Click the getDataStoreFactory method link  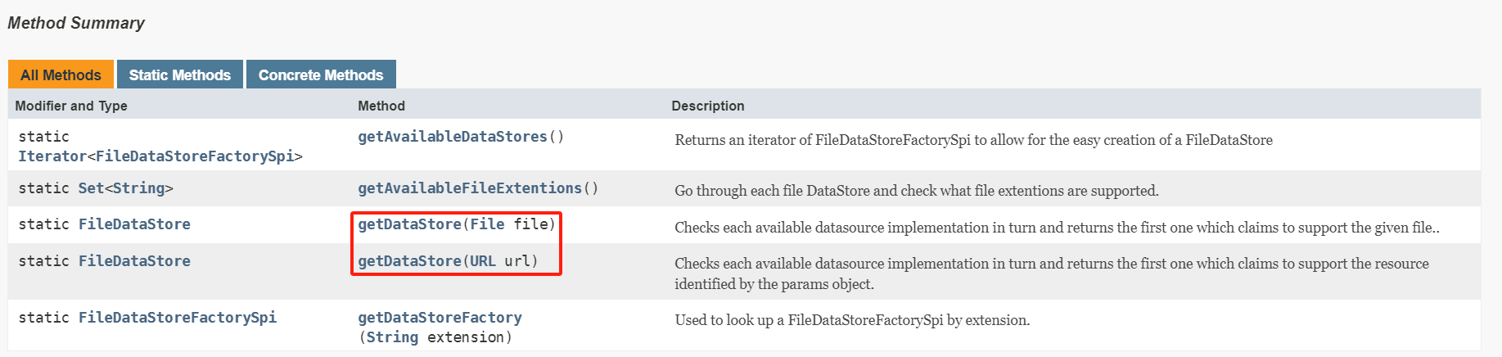coord(440,318)
